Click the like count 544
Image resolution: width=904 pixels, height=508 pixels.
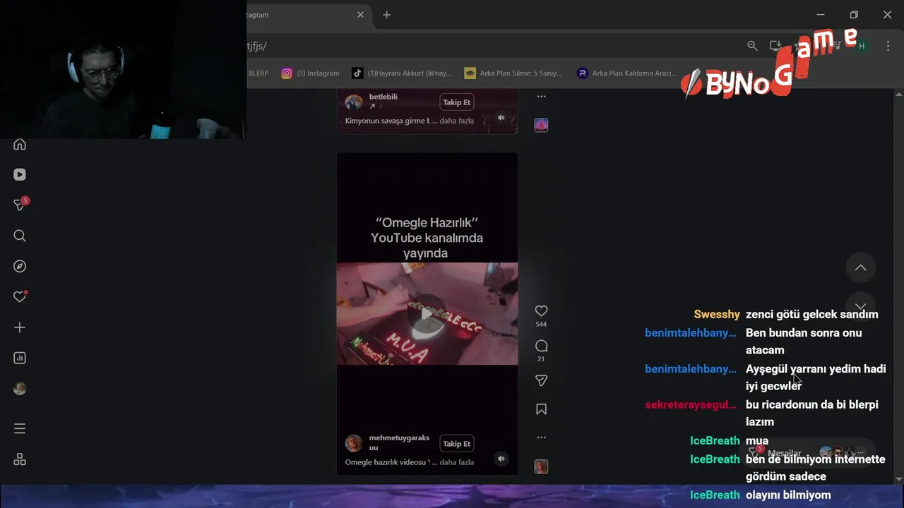coord(541,325)
